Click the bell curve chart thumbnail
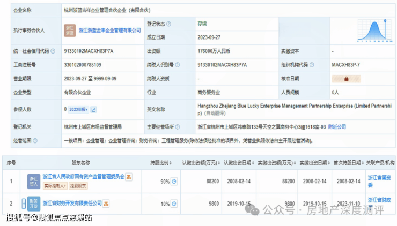 pos(375,31)
